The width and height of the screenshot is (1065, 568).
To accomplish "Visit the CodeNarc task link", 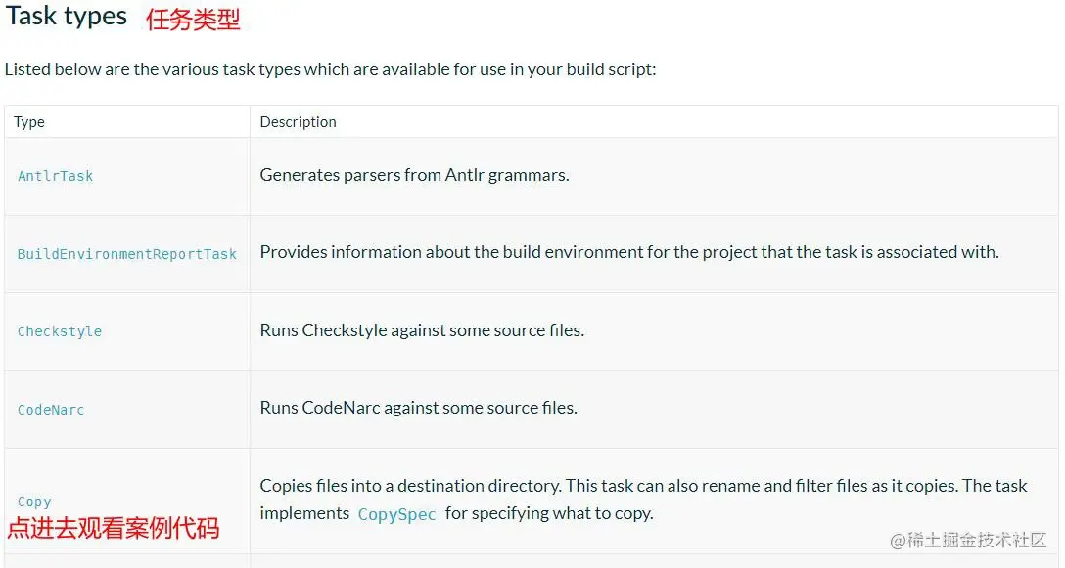I will pyautogui.click(x=51, y=410).
